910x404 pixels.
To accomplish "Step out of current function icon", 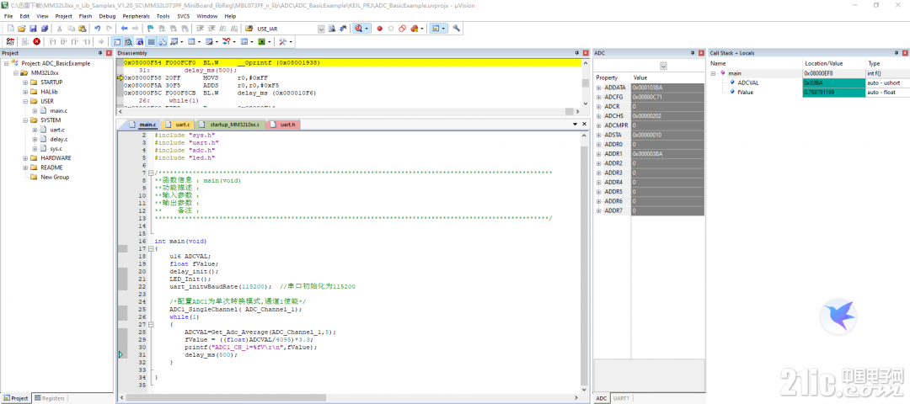I will coord(75,42).
